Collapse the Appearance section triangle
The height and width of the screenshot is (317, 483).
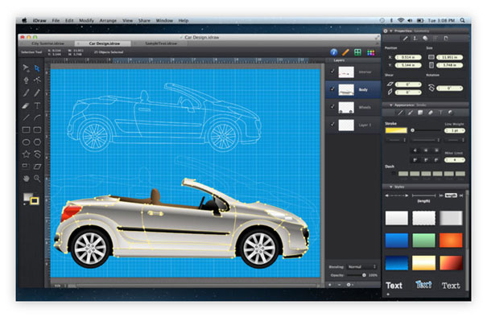click(x=391, y=105)
